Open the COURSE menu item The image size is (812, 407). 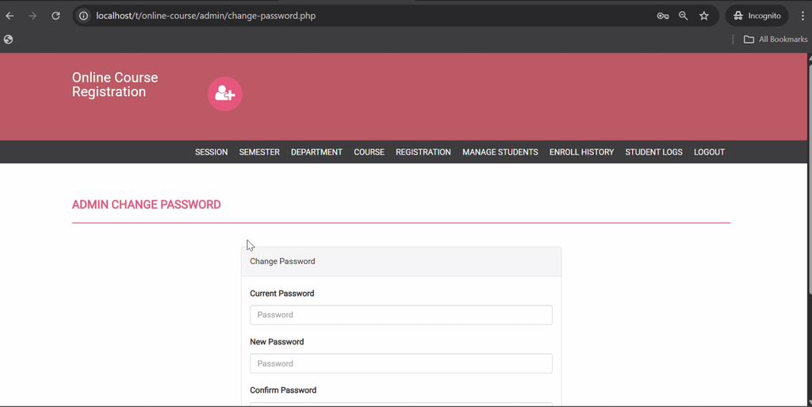click(370, 152)
